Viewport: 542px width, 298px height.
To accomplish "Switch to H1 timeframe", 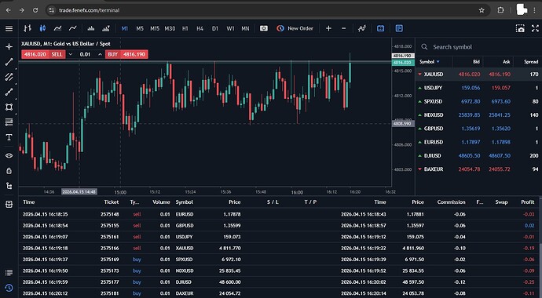I will click(x=185, y=29).
